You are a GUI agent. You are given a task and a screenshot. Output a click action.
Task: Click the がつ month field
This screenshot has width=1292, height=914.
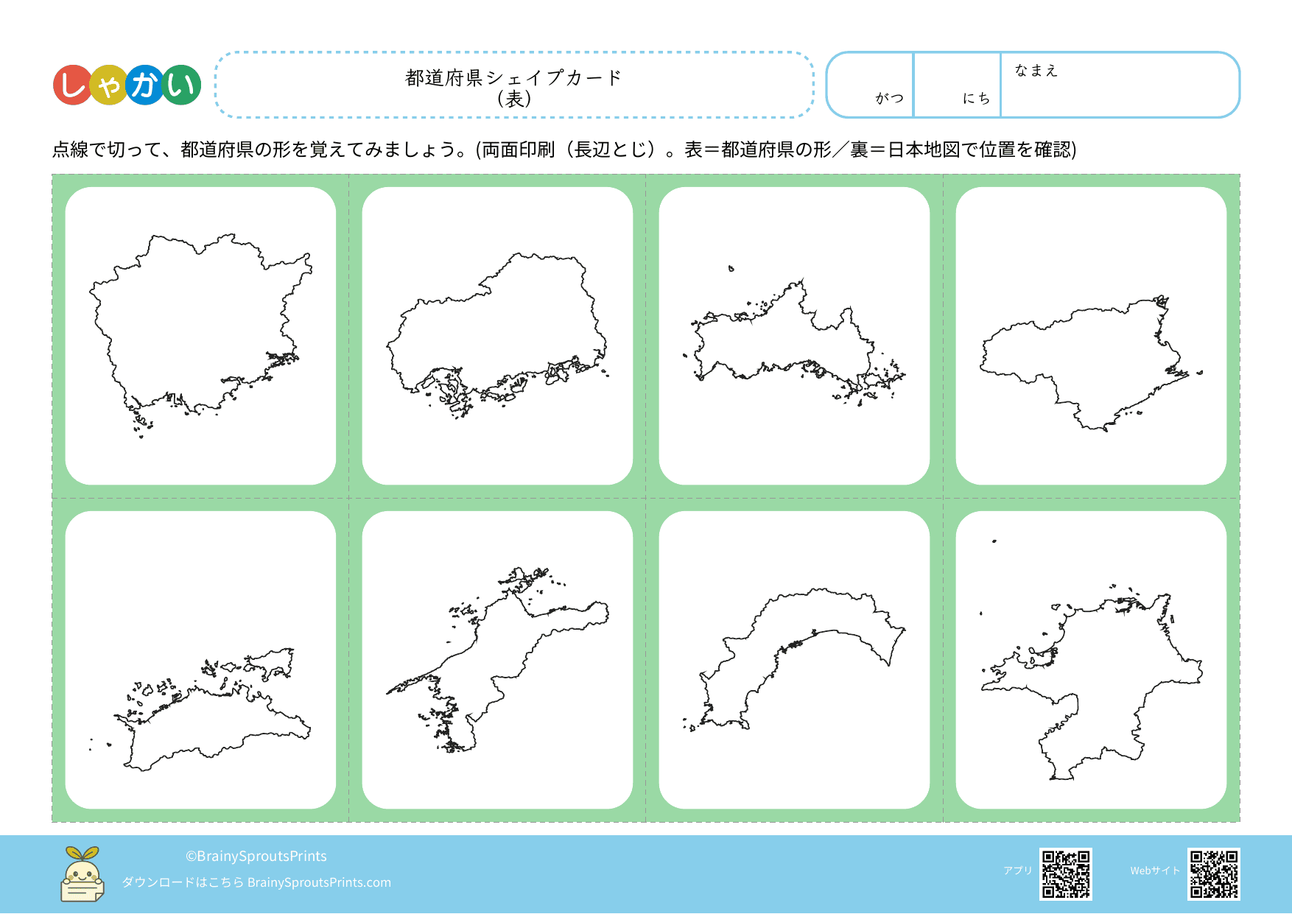click(x=871, y=85)
